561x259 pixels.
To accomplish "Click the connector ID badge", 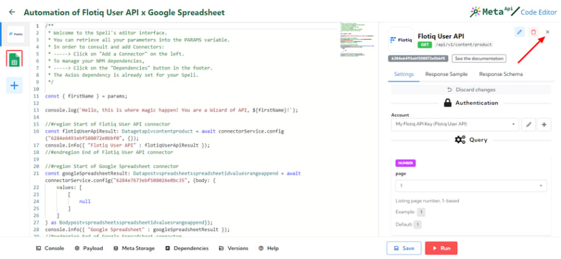I will [x=418, y=59].
